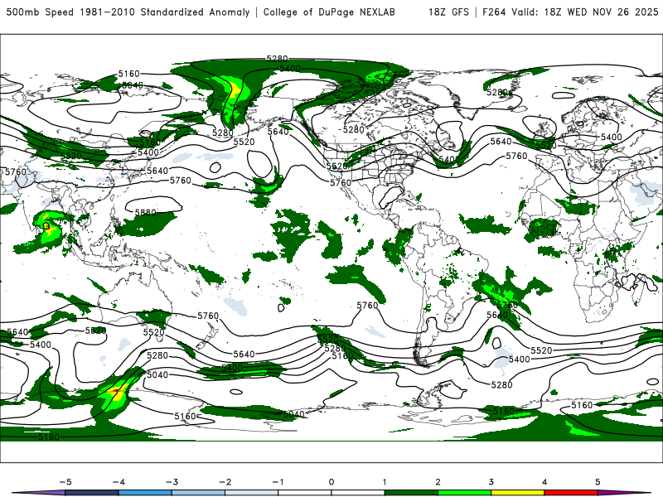This screenshot has width=663, height=497.
Task: Click the '5280' contour label over Canada
Action: pyautogui.click(x=354, y=130)
